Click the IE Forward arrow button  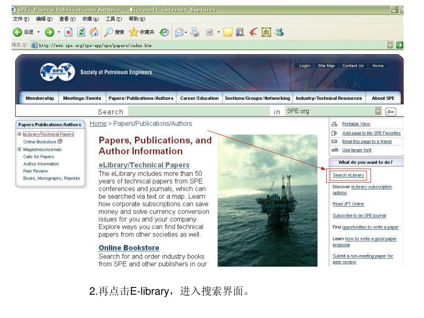point(50,32)
